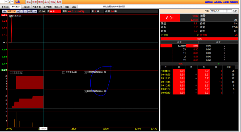Select the 09:44:29 trade row time
Image resolution: width=241 pixels, height=132 pixels.
tap(166, 75)
